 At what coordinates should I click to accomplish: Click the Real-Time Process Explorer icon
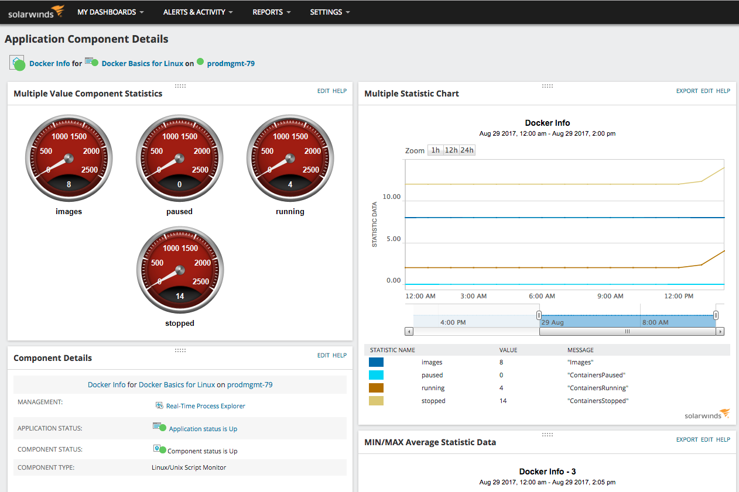[159, 405]
